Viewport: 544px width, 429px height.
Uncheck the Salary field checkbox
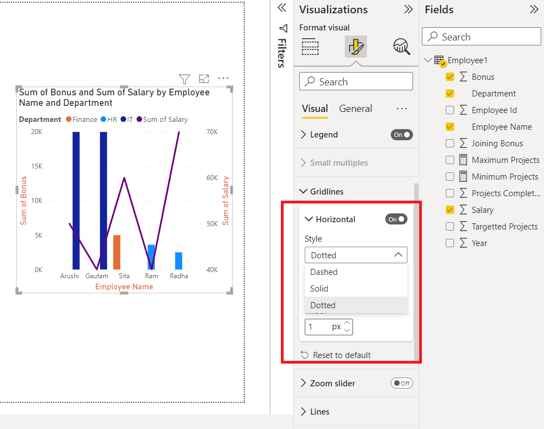(x=450, y=210)
